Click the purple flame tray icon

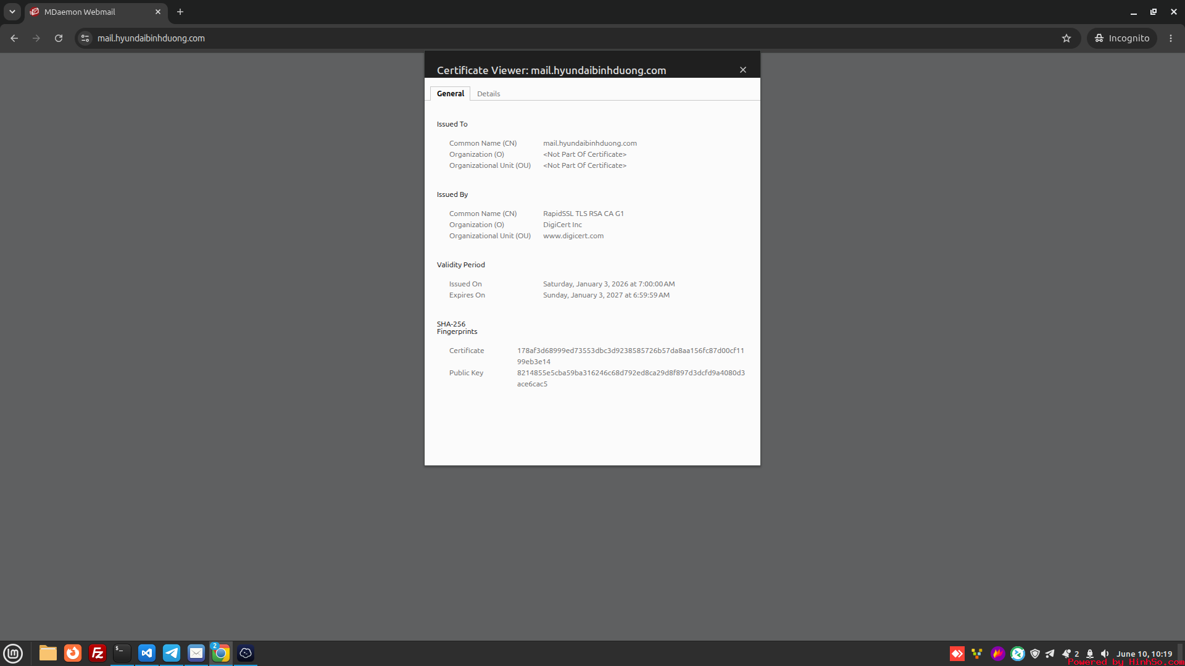997,654
